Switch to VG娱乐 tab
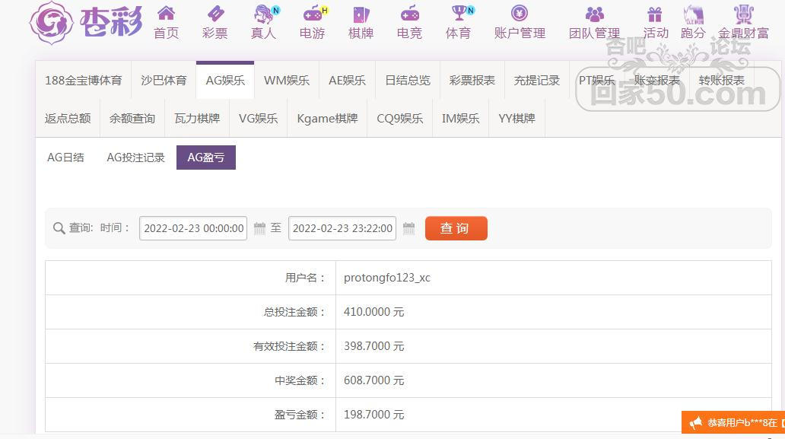The image size is (785, 439). (258, 118)
